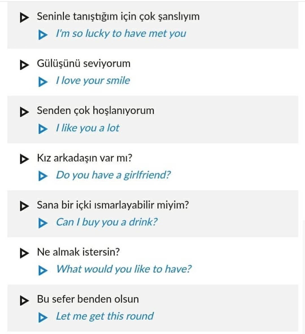
Task: Play blue icon for 'Can I buy you a drink?'
Action: [43, 223]
